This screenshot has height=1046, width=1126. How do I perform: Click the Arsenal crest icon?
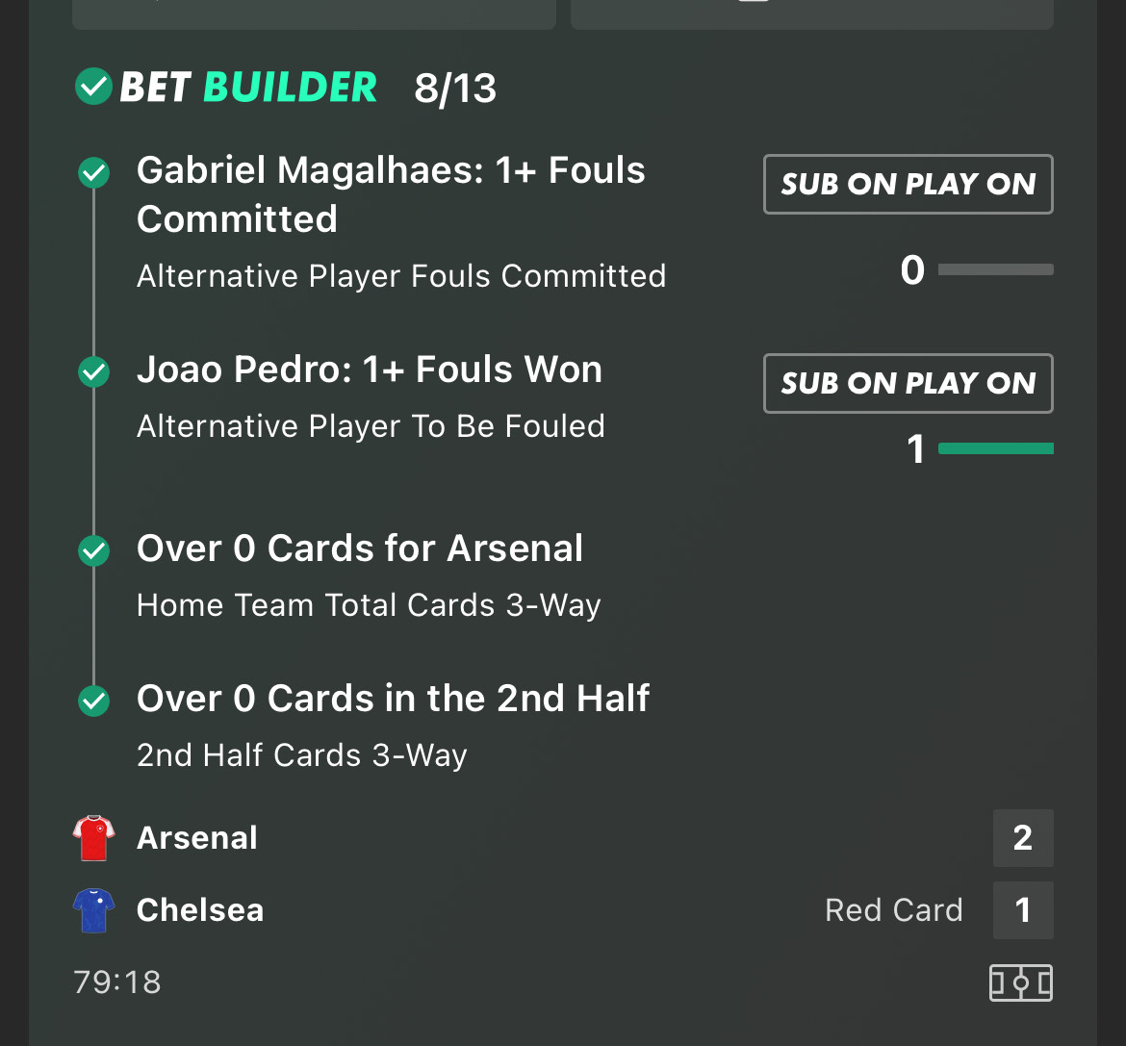tap(93, 837)
